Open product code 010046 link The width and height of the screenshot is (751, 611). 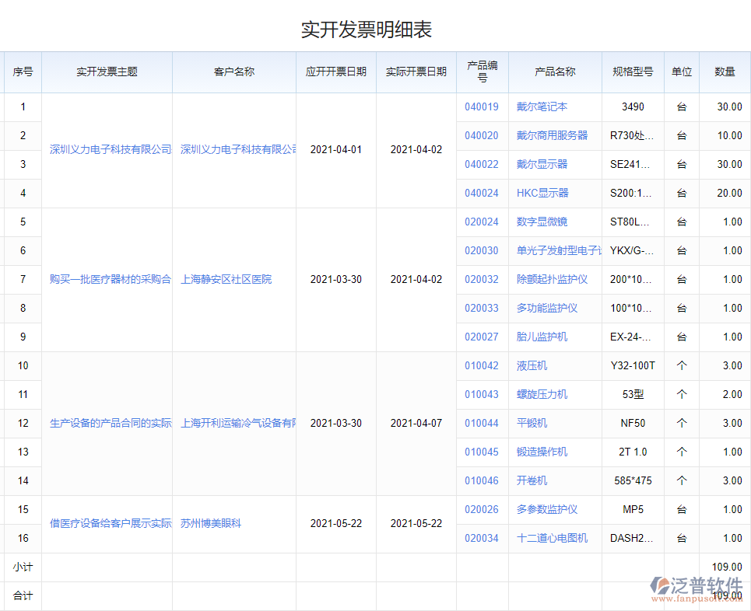click(482, 480)
